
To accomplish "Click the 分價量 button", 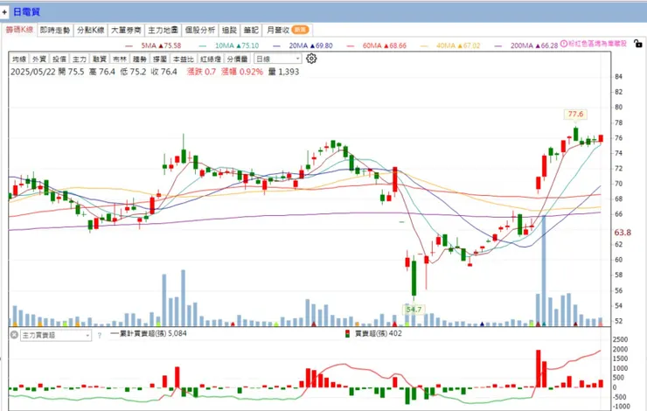I will pyautogui.click(x=237, y=59).
